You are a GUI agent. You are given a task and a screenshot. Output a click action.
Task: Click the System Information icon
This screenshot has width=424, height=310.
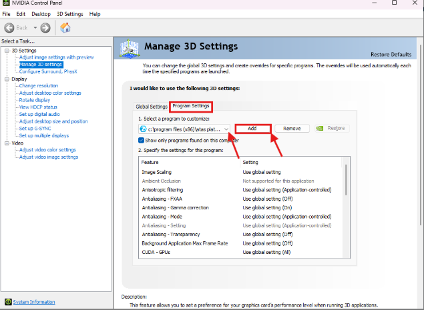(x=8, y=301)
